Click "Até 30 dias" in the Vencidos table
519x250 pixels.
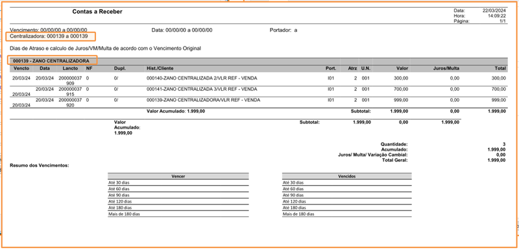(x=293, y=182)
